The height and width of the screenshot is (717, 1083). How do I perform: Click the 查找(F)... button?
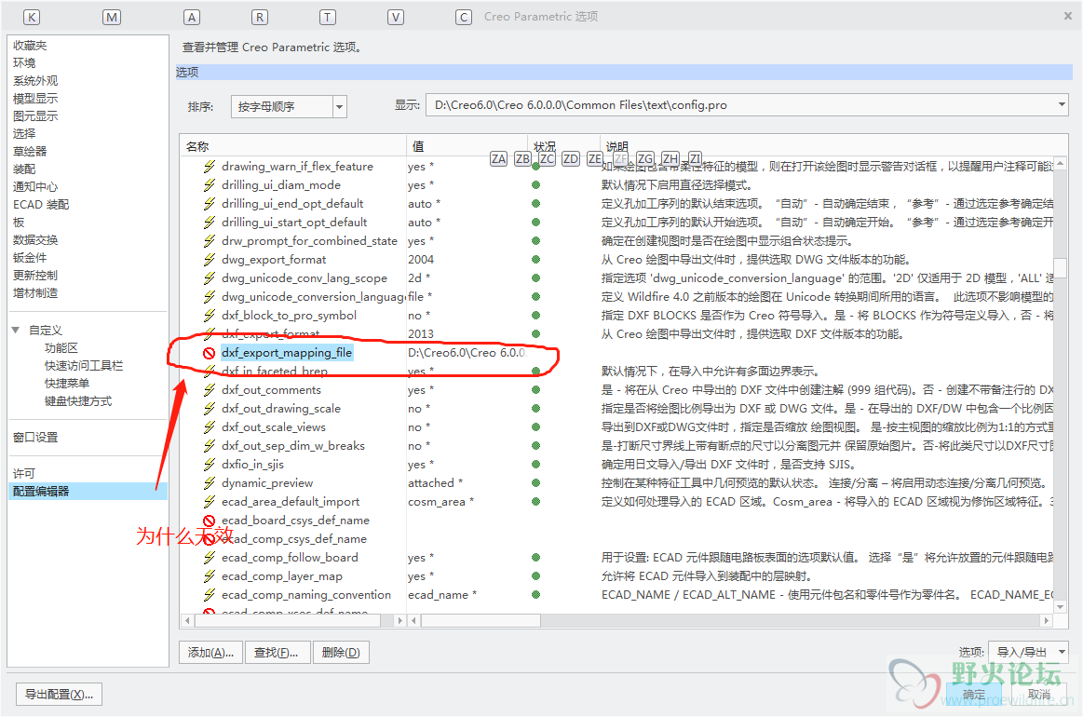pyautogui.click(x=277, y=653)
